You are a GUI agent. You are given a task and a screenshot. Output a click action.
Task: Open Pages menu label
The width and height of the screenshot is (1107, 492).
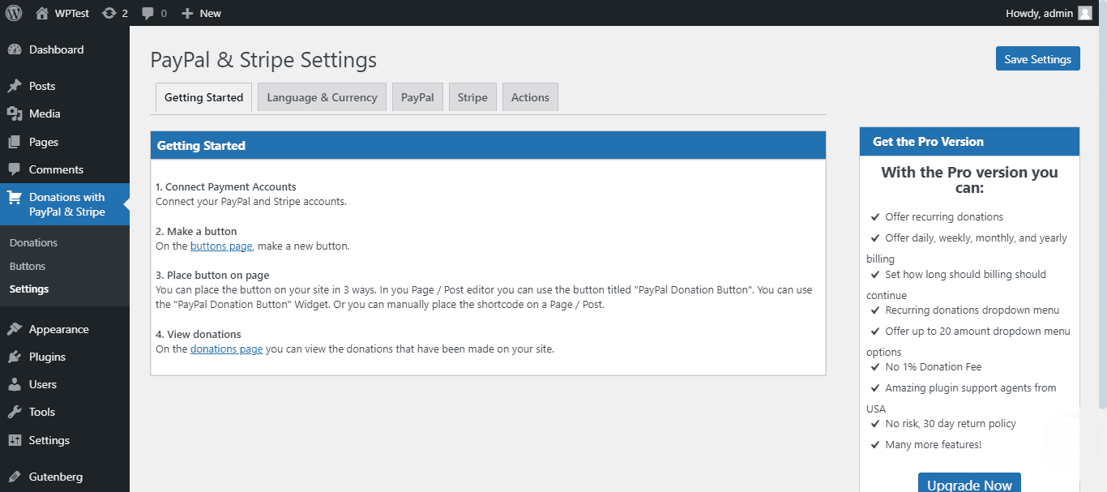pyautogui.click(x=44, y=142)
